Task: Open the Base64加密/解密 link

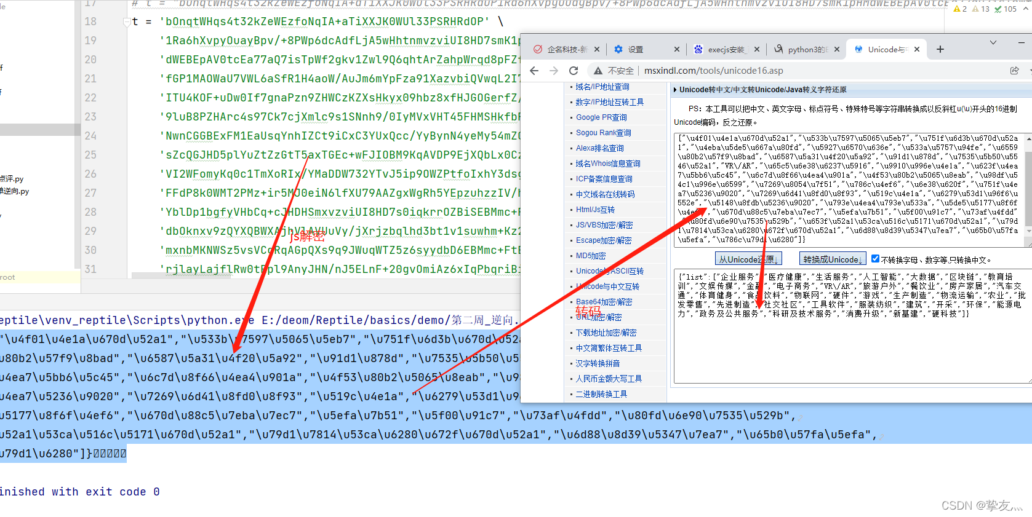Action: click(604, 302)
